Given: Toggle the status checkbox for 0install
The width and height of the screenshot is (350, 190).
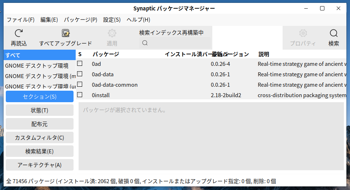Looking at the screenshot, I should 80,95.
